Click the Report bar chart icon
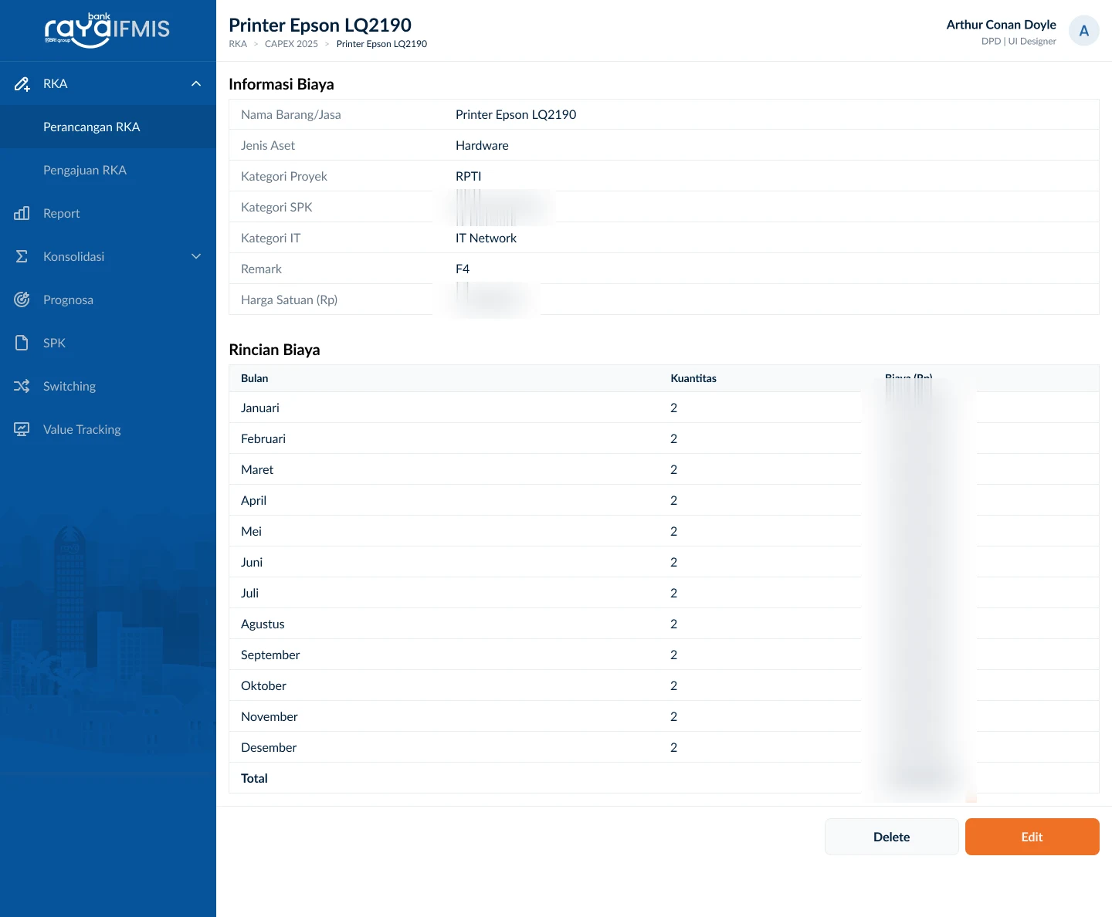The image size is (1112, 917). 22,213
